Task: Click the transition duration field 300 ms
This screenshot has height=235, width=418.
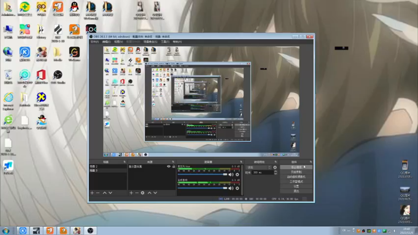Action: pos(263,173)
